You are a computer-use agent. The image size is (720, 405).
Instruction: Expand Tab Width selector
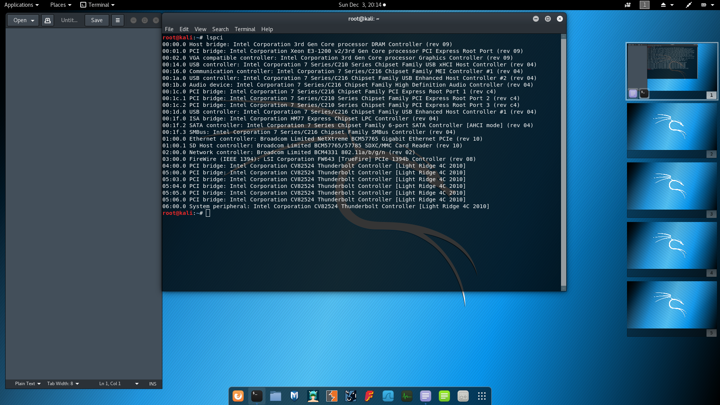click(63, 384)
